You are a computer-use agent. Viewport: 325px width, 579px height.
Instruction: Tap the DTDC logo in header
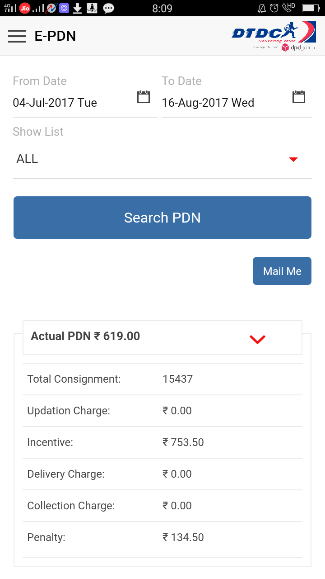(274, 36)
